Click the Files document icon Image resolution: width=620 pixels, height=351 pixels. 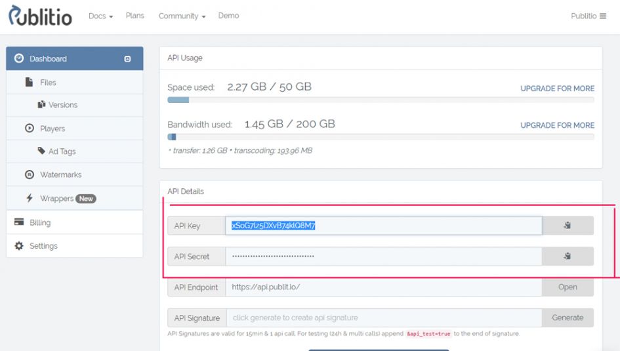[x=29, y=82]
